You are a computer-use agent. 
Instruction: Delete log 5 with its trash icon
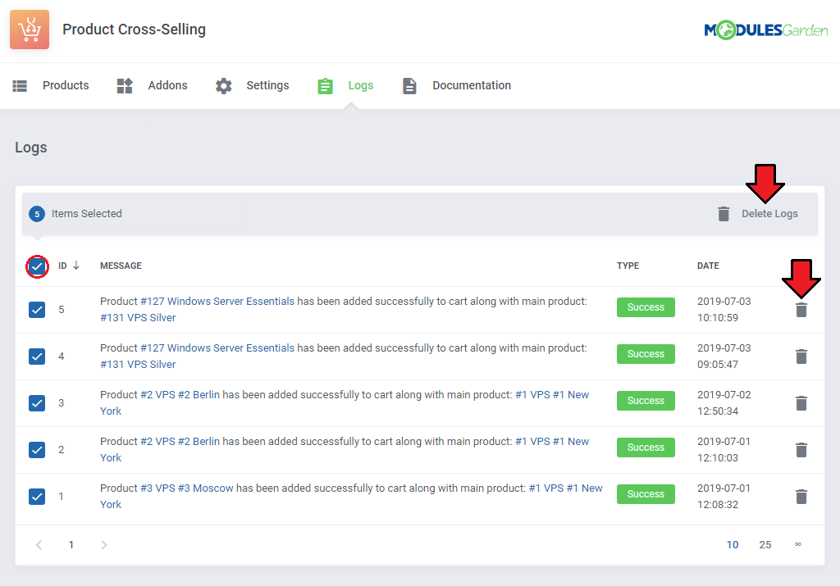[x=801, y=310]
